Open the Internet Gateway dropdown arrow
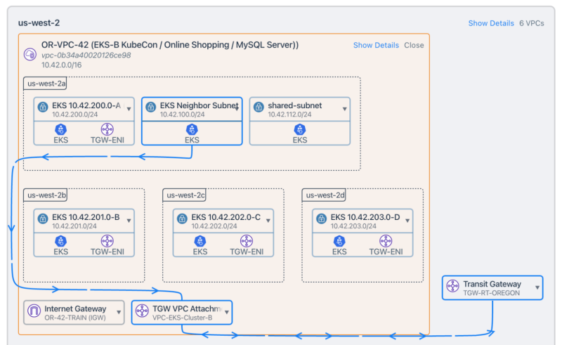 pyautogui.click(x=119, y=312)
